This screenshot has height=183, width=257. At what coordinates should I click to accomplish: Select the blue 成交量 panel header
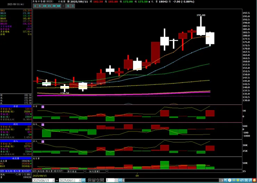(x=16, y=158)
